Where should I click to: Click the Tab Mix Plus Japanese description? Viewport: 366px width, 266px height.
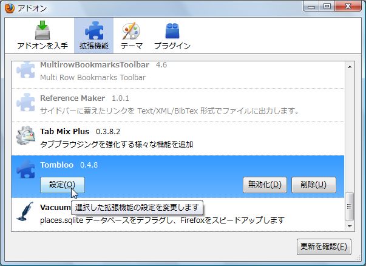pos(117,145)
